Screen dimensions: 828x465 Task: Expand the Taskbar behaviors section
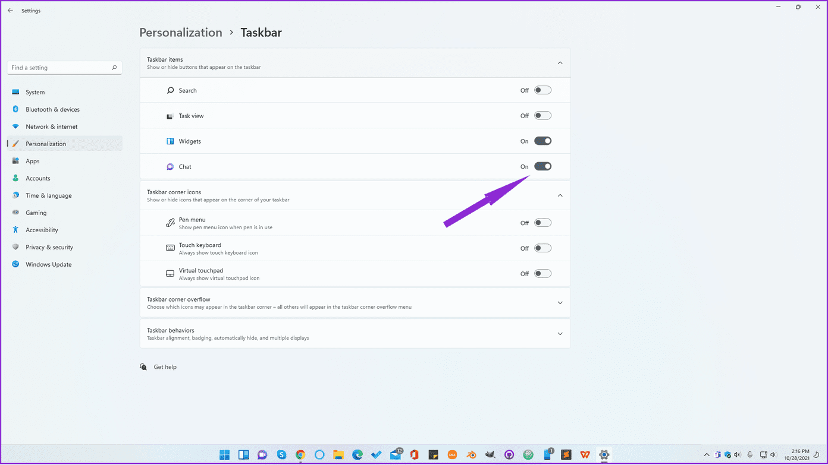[560, 334]
